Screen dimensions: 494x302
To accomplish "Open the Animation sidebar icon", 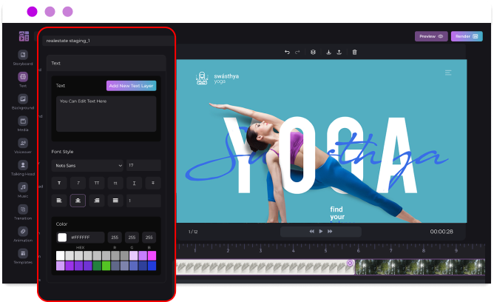I will pyautogui.click(x=23, y=232).
